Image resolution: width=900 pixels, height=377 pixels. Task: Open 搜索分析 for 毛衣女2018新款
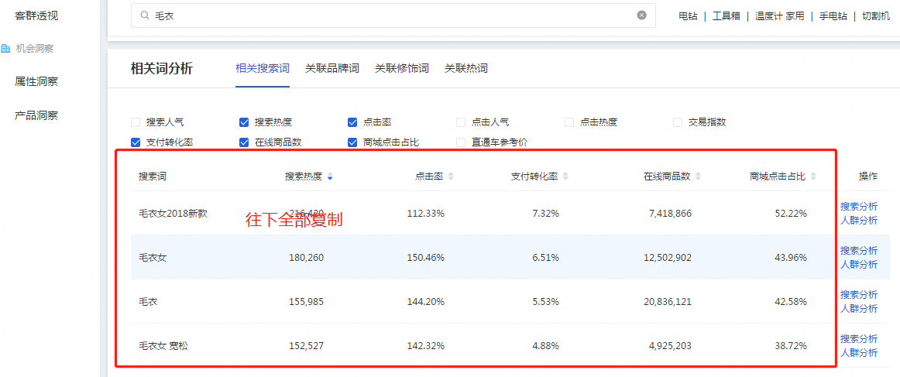859,207
